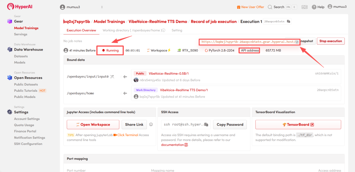This screenshot has height=172, width=355.
Task: Open the SSH documentation link
Action: 173,145
